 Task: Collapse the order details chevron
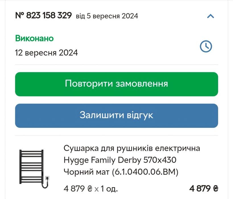pos(211,16)
